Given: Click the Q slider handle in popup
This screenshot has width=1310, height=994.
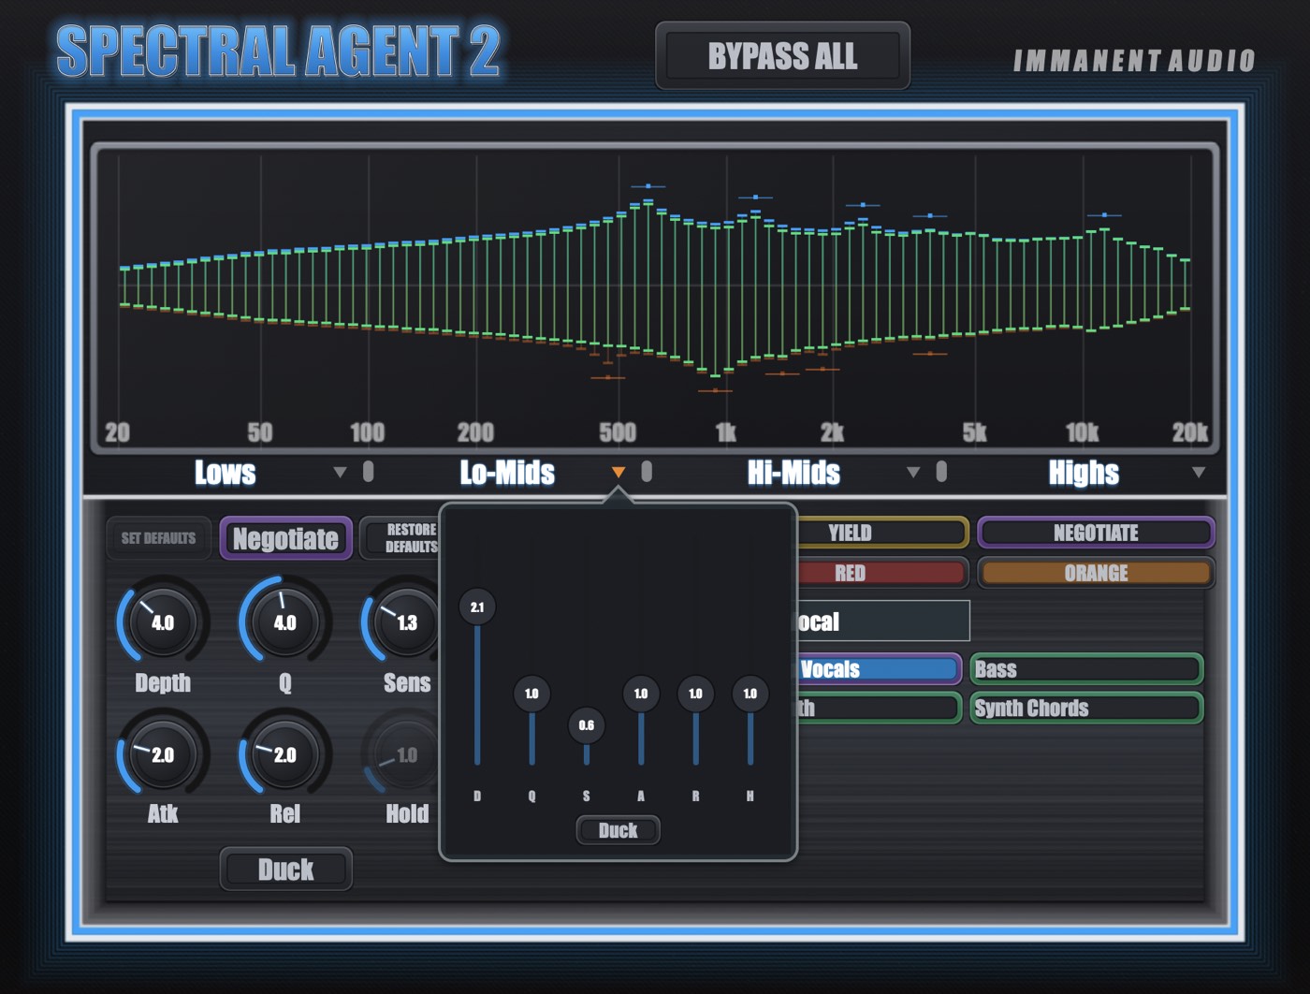Looking at the screenshot, I should 531,694.
